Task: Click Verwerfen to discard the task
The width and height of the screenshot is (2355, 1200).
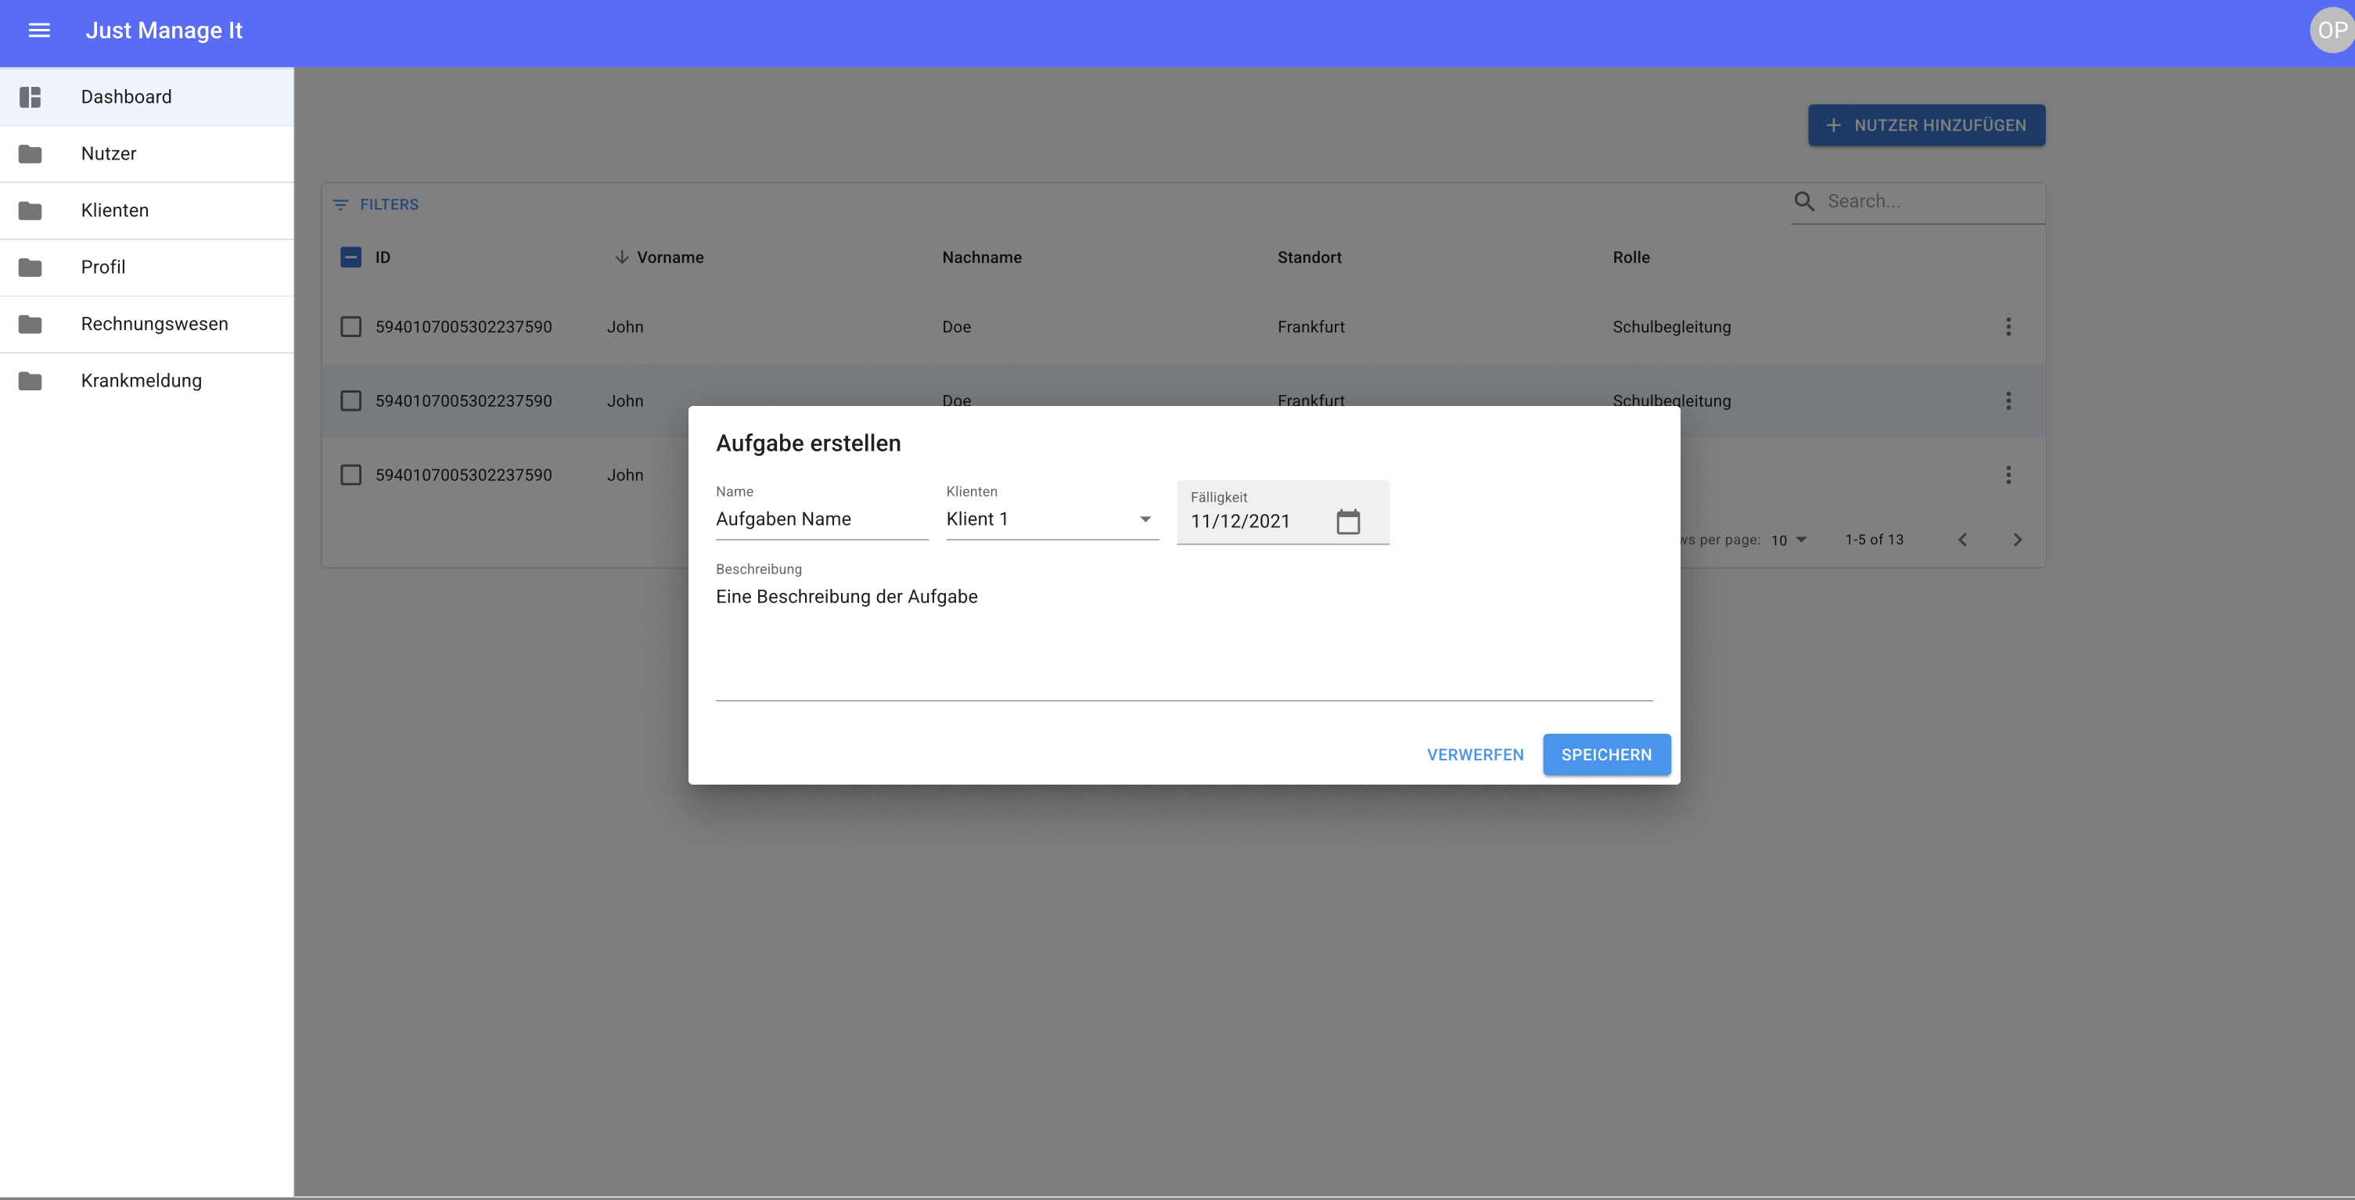Action: [1475, 755]
